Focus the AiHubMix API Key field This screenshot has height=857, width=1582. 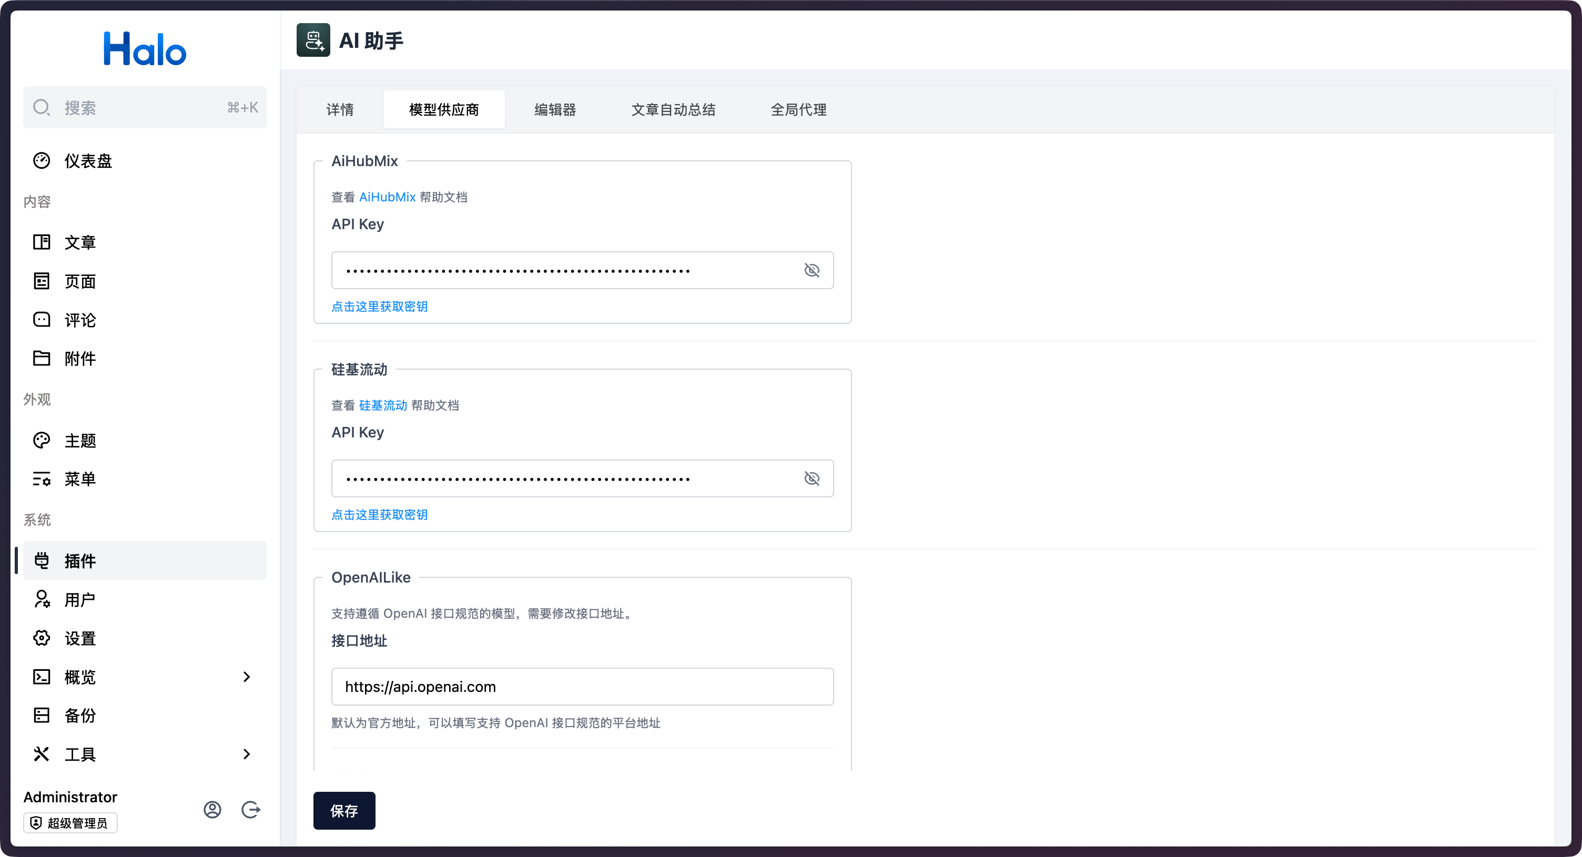pyautogui.click(x=583, y=270)
